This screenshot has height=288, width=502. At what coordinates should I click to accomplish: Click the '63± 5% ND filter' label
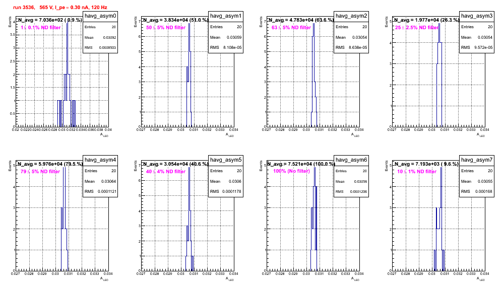pos(291,28)
